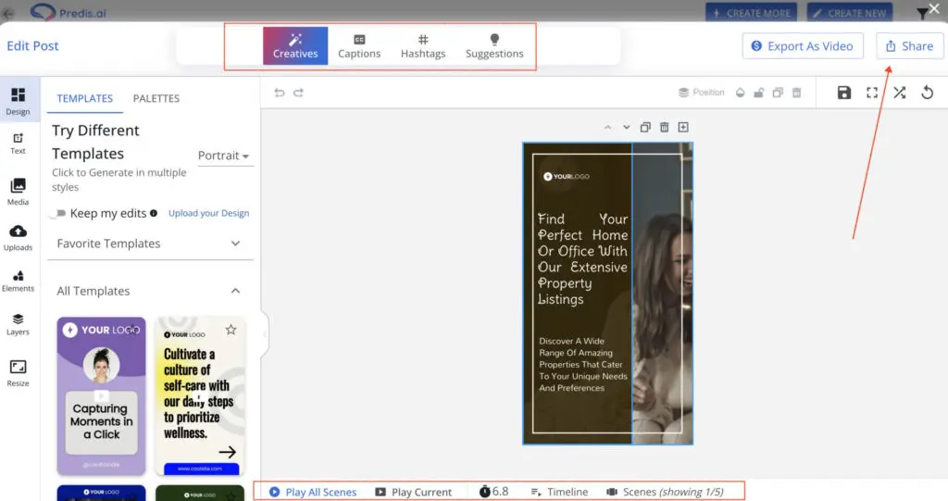
Task: Delete the current scene
Action: click(665, 127)
